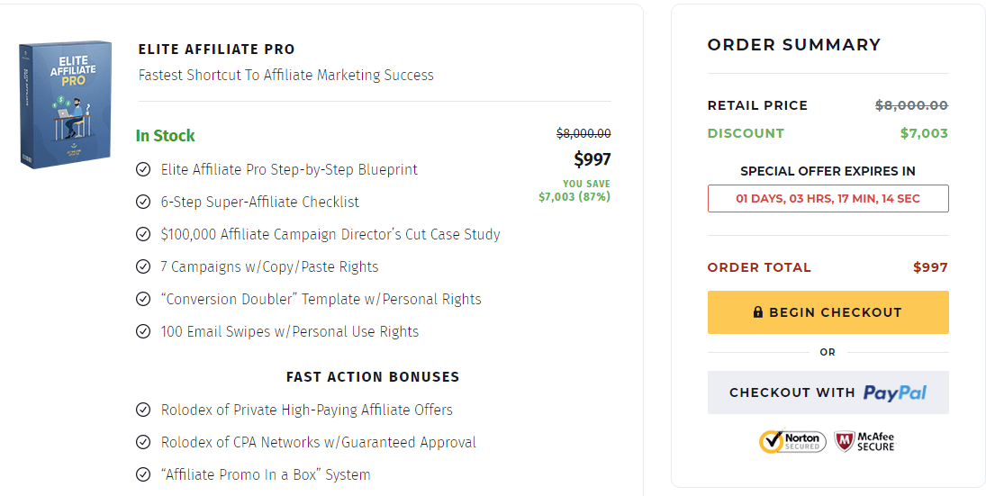Click the Norton Secured badge icon
The image size is (986, 496).
pos(792,441)
